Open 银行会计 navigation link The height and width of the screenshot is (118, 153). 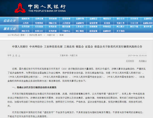[121, 19]
